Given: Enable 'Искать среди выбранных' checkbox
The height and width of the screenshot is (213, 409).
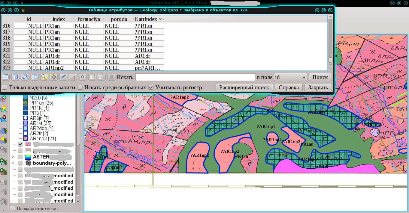Looking at the screenshot, I should click(80, 87).
